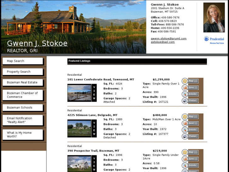The width and height of the screenshot is (229, 172).
Task: Click 4225 Stimson Lane address title
Action: coord(92,115)
